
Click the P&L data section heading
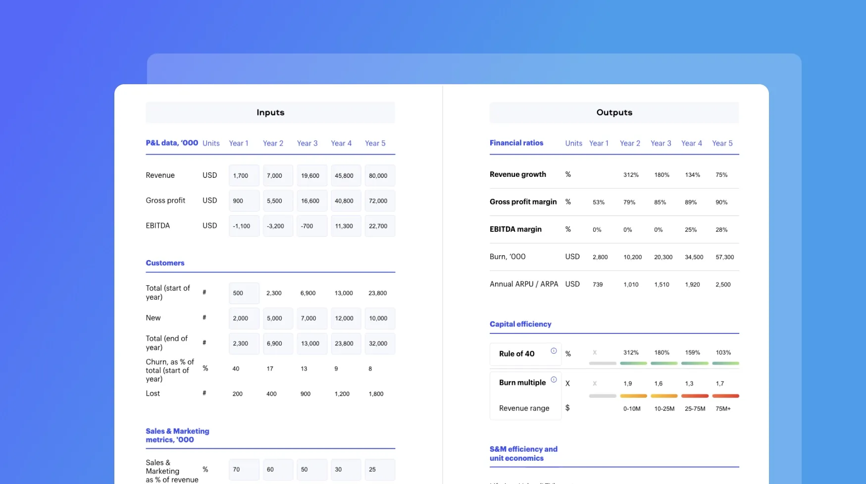[x=172, y=143]
